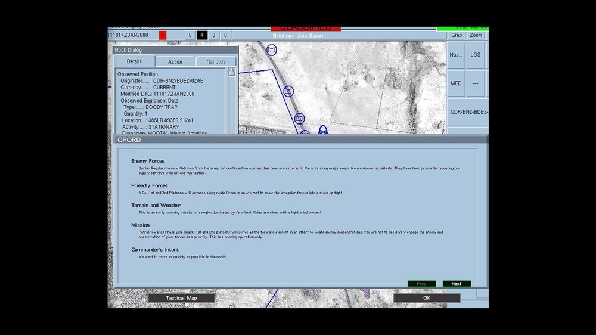
Task: Click 'Modified DTG: 111817ZJAN2008' line
Action: [157, 94]
